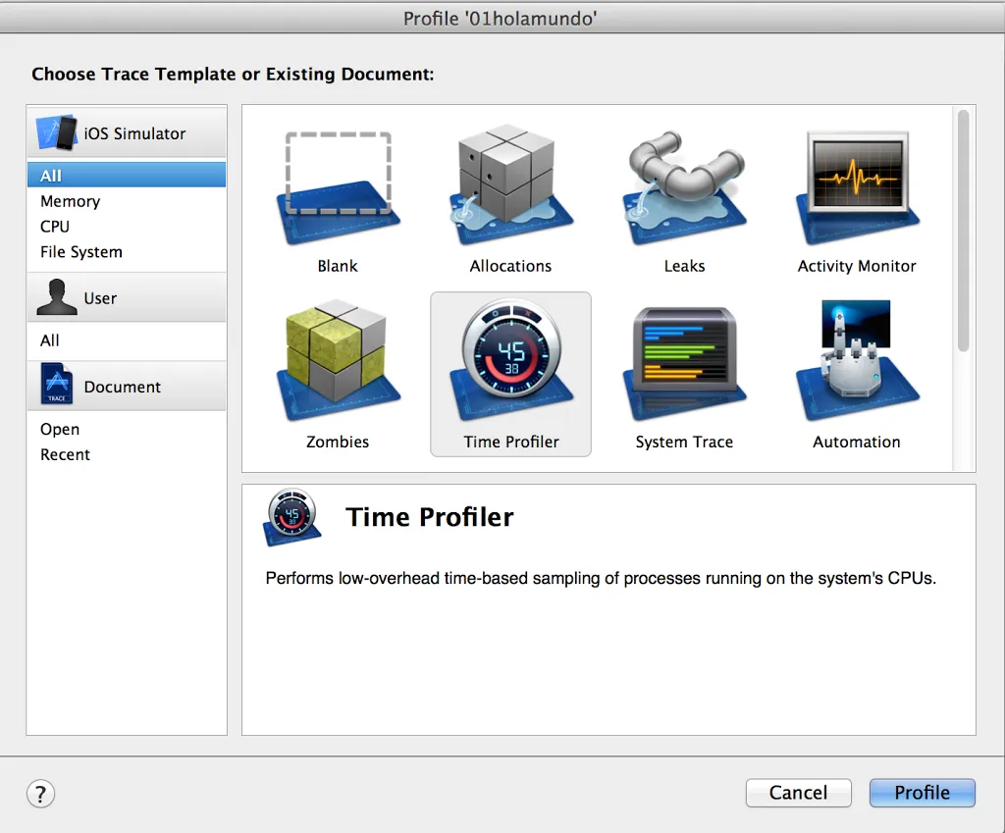Filter templates by CPU category
The image size is (1005, 833).
[55, 227]
